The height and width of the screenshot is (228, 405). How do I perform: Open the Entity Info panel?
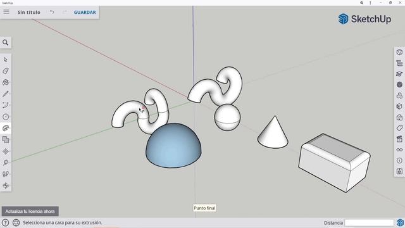tap(399, 52)
